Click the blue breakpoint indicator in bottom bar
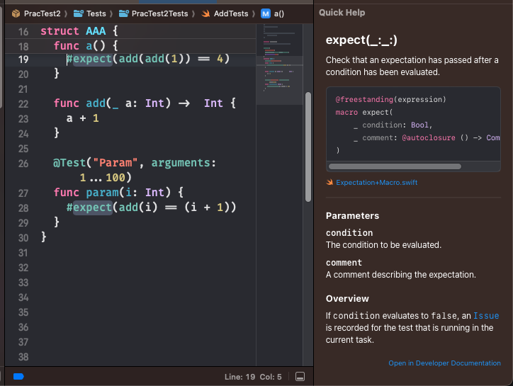 (x=18, y=377)
